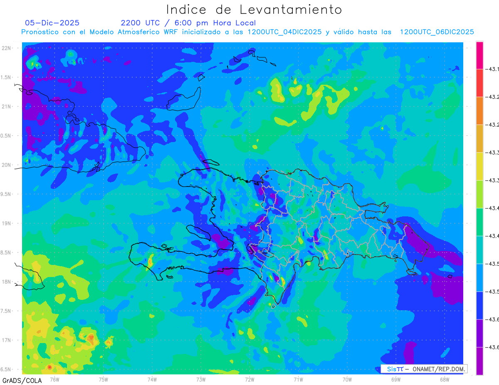Pick the pink swatch atop the colorbar
This screenshot has width=499, height=385.
pos(479,55)
